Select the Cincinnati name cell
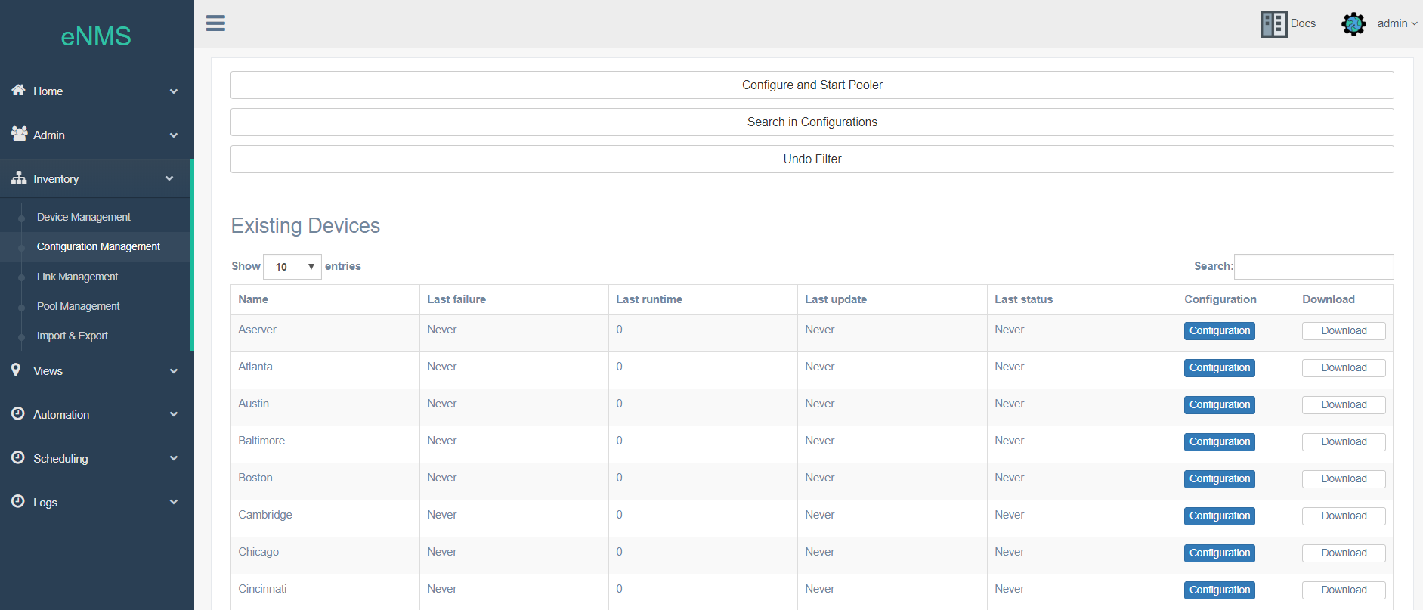1423x610 pixels. tap(325, 592)
